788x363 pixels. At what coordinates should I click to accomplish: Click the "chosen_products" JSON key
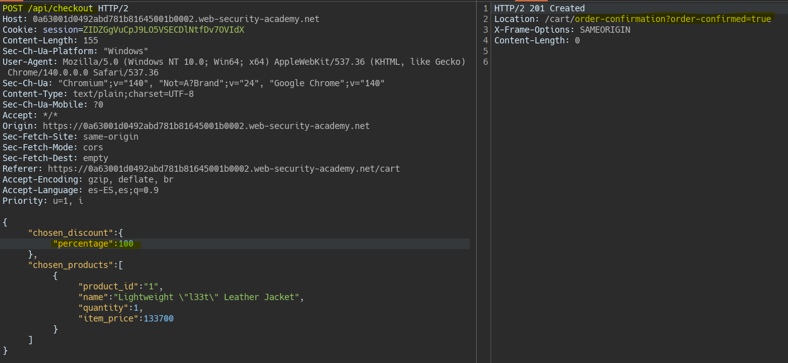[x=70, y=265]
